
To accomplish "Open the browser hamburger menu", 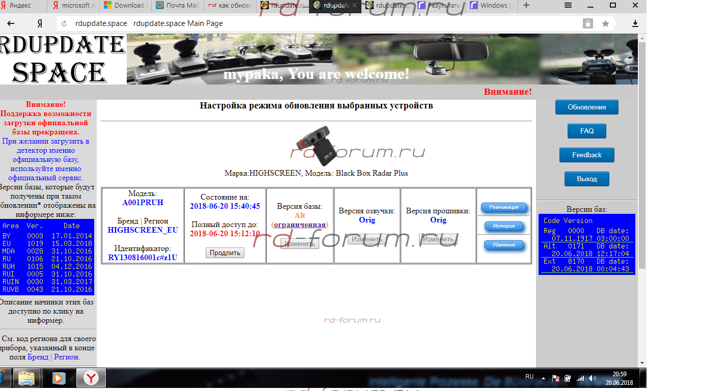I will (568, 5).
